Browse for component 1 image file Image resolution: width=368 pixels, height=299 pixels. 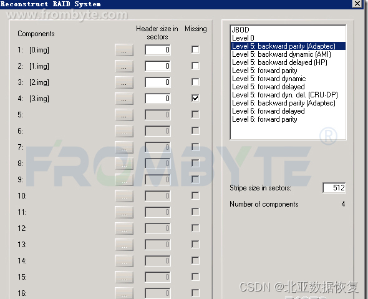coord(124,50)
